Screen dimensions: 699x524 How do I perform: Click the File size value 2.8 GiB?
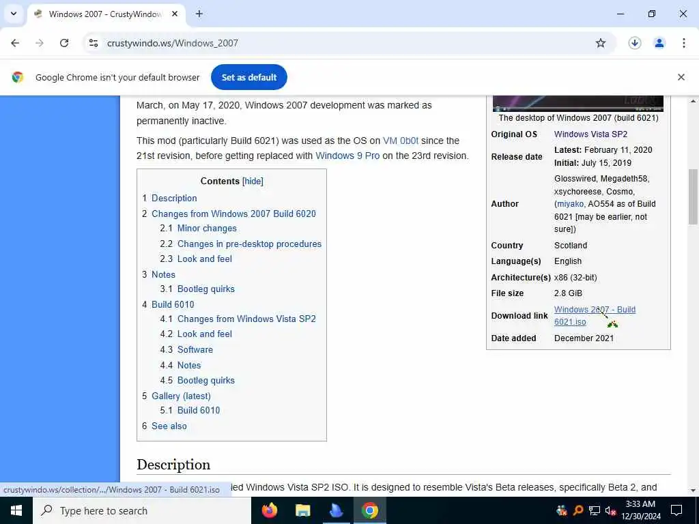click(x=568, y=293)
